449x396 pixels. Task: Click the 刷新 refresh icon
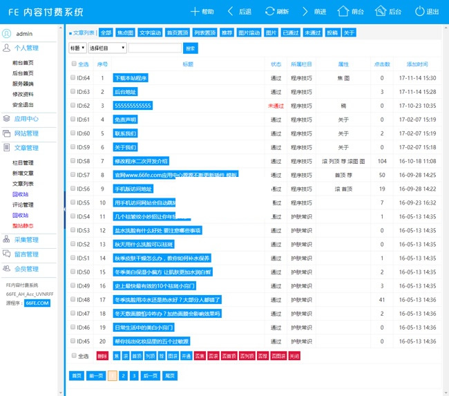coord(269,12)
